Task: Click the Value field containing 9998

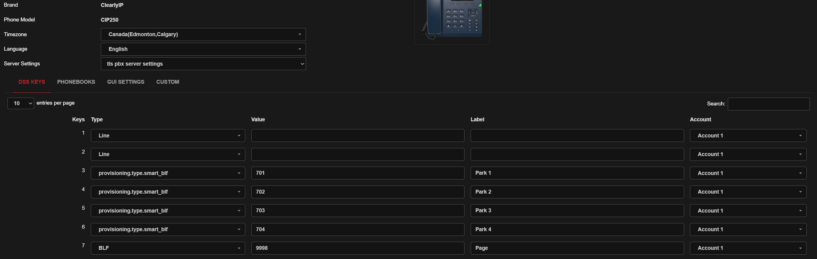Action: click(358, 248)
